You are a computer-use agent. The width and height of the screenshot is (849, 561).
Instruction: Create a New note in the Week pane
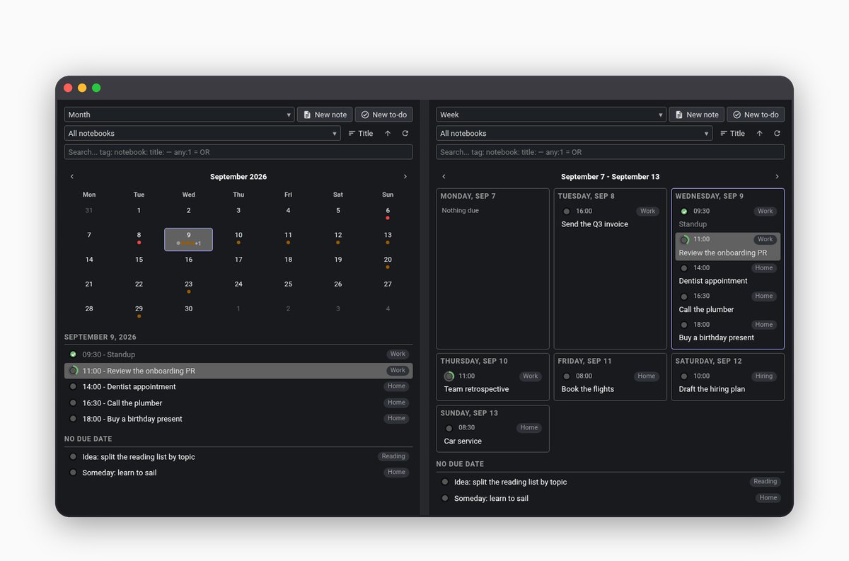click(x=697, y=115)
